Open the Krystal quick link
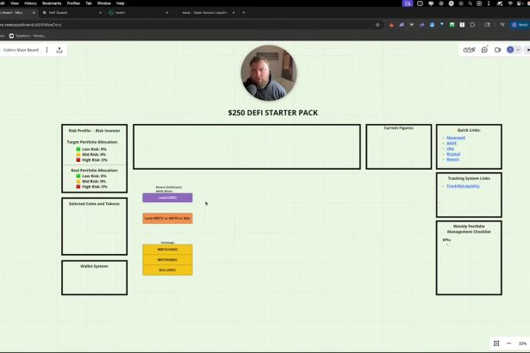The height and width of the screenshot is (353, 530). (453, 153)
